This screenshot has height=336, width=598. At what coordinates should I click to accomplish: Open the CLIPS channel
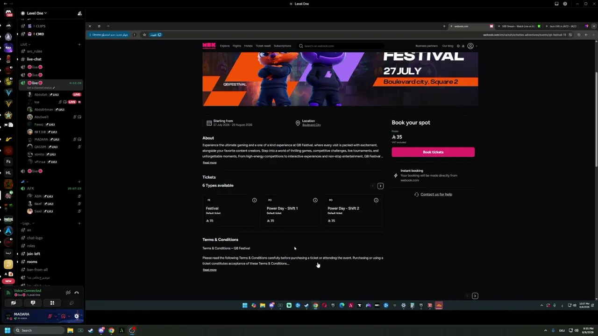(x=51, y=26)
